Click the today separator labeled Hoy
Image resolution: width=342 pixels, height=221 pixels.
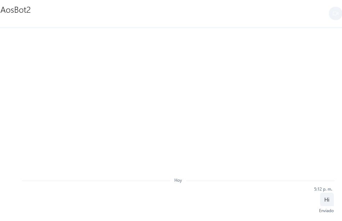[x=178, y=180]
